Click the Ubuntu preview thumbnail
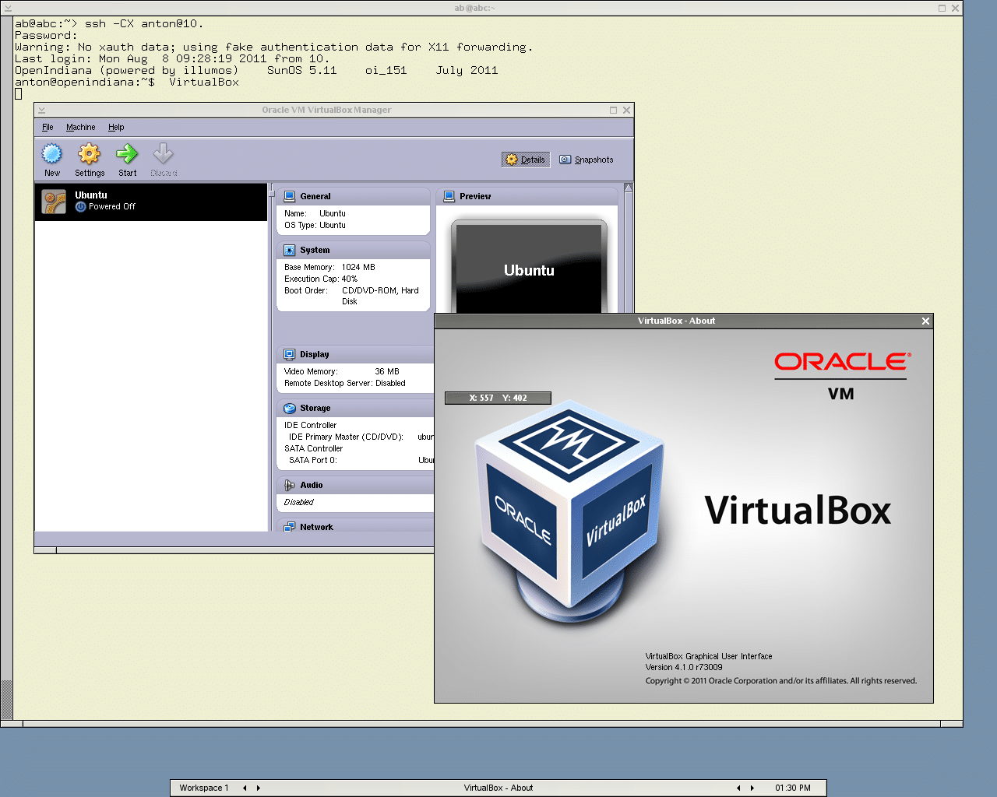 tap(529, 269)
